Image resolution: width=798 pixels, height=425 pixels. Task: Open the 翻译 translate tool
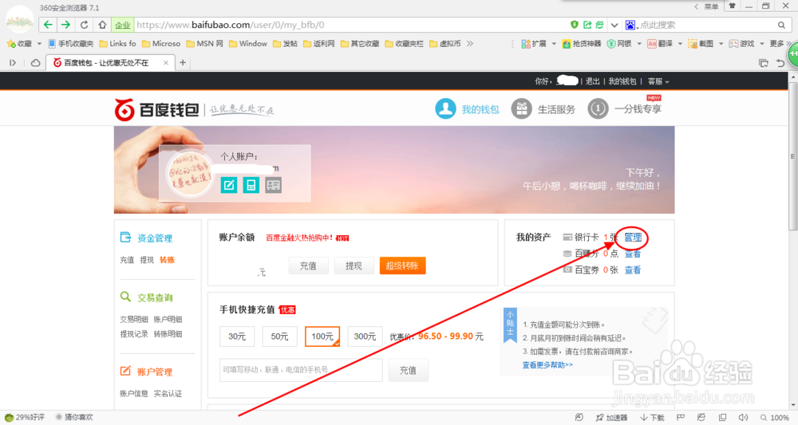(660, 44)
